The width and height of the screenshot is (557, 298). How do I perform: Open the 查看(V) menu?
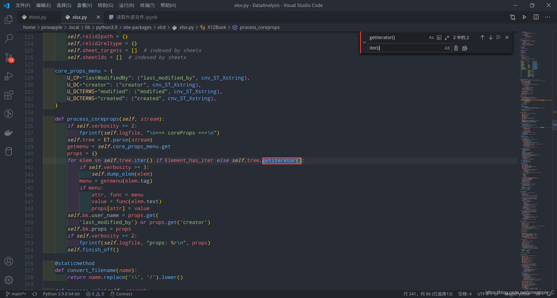[x=84, y=5]
